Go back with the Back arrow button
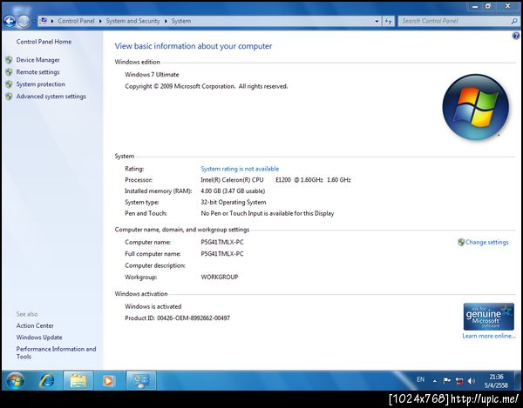Image resolution: width=523 pixels, height=408 pixels. coord(10,22)
